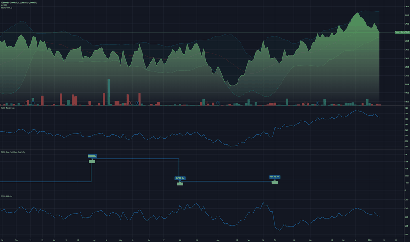410x242 pixels.
Task: Click the TGS-NOPEC Geophysical Company symbol title
Action: click(x=19, y=2)
